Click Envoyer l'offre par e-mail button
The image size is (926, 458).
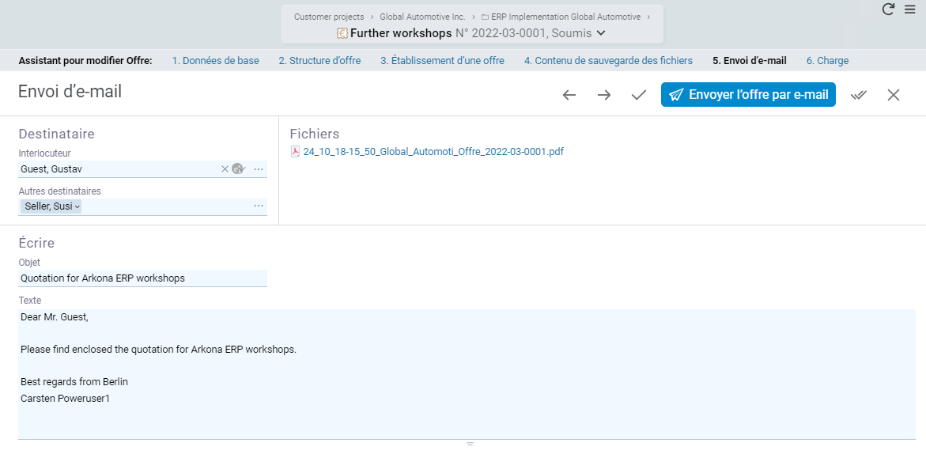(x=748, y=95)
